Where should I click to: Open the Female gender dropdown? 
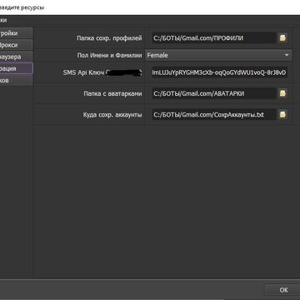pos(218,55)
